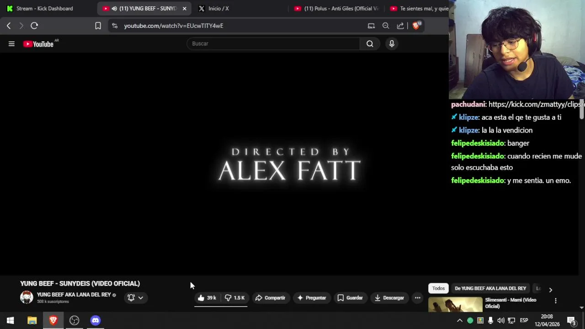Click the microphone icon in system tray
This screenshot has height=329, width=585.
[490, 320]
